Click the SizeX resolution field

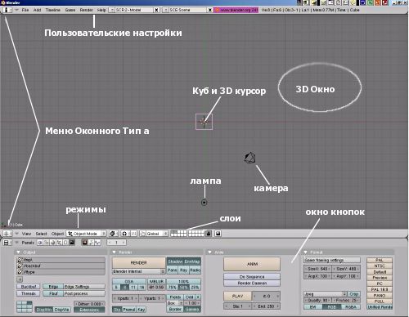click(x=317, y=269)
